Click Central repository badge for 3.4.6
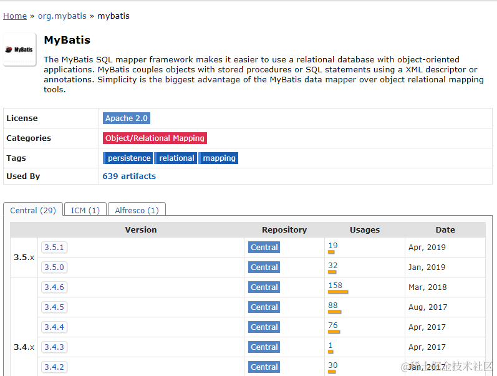This screenshot has width=497, height=376. 264,287
